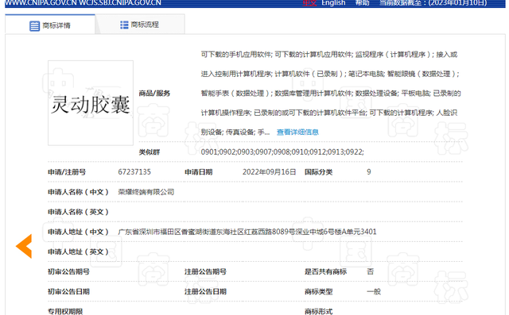The image size is (509, 315).
Task: Click the 申请日期 label
Action: click(198, 172)
